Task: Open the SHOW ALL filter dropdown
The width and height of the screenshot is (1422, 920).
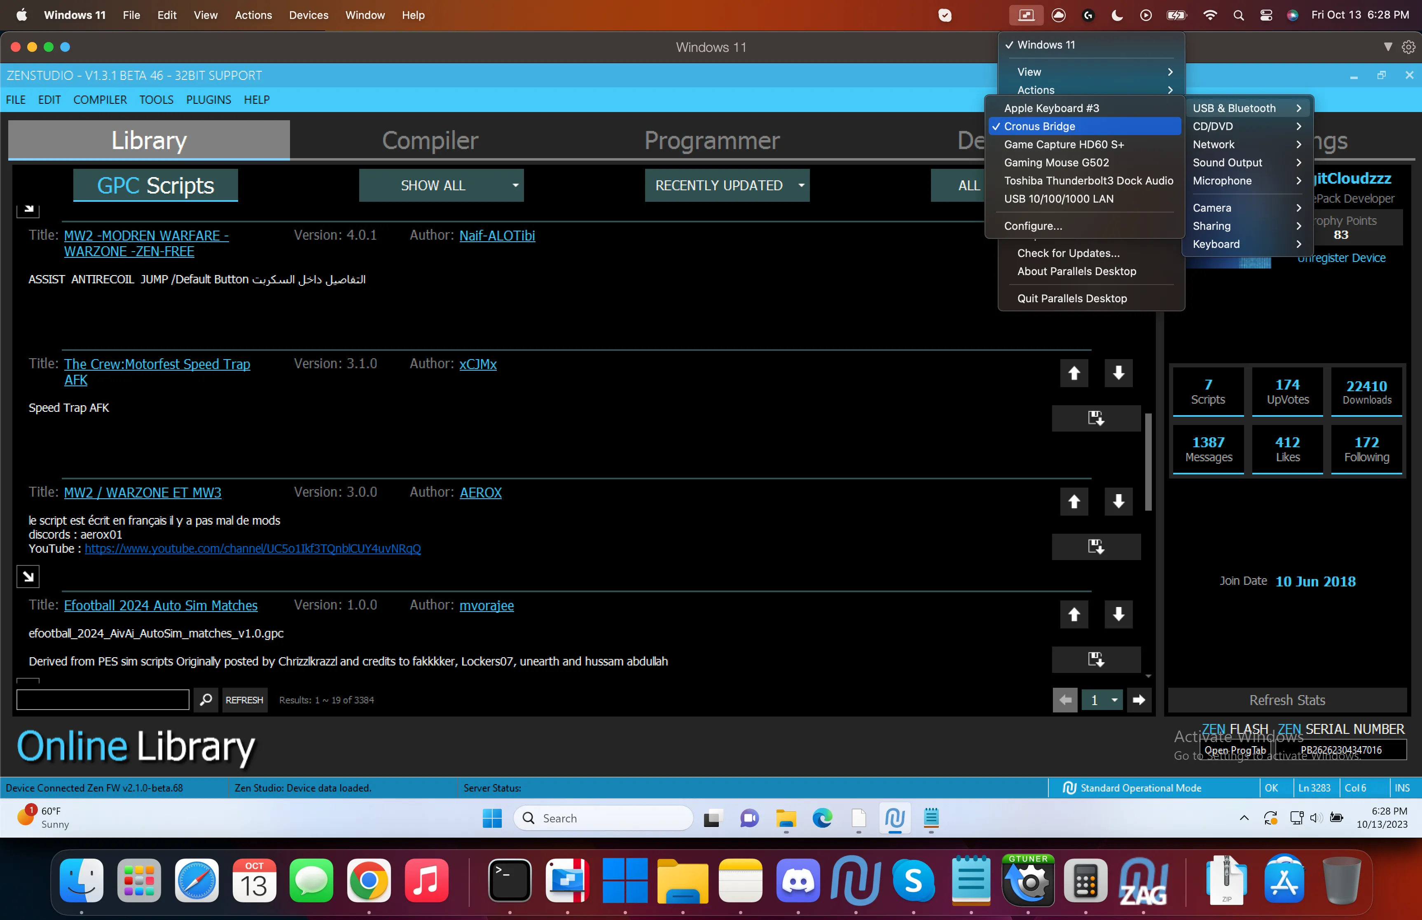Action: [x=441, y=185]
